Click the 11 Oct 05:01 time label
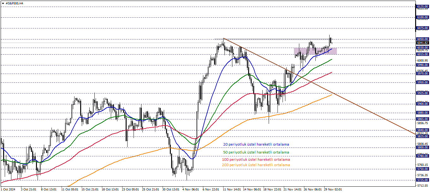This screenshot has width=430, height=193. coord(69,190)
